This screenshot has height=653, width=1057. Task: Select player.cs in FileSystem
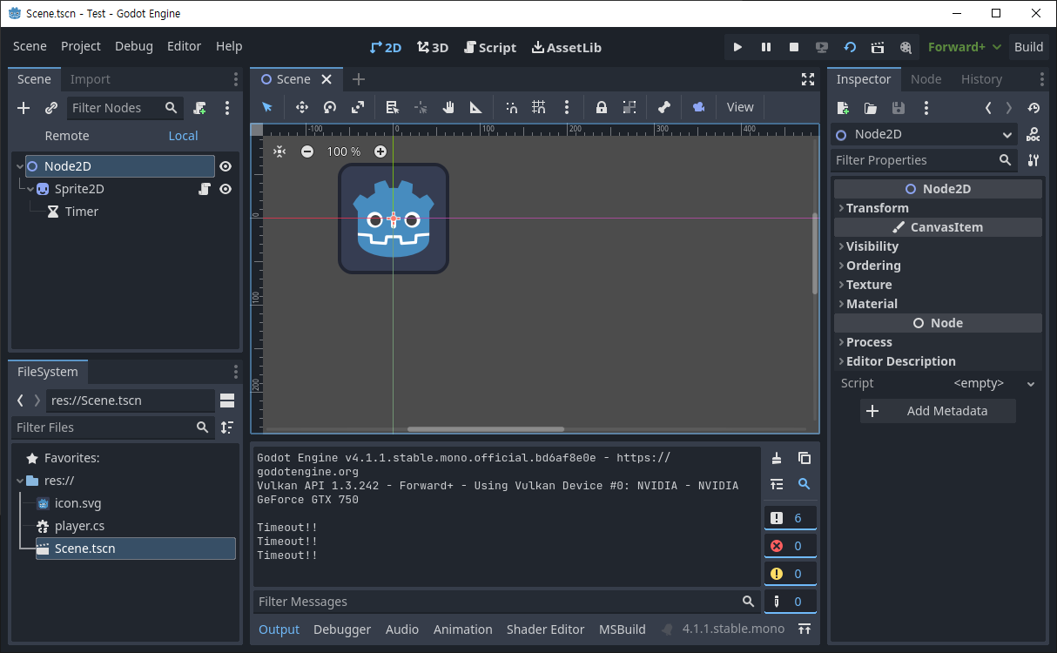(79, 526)
